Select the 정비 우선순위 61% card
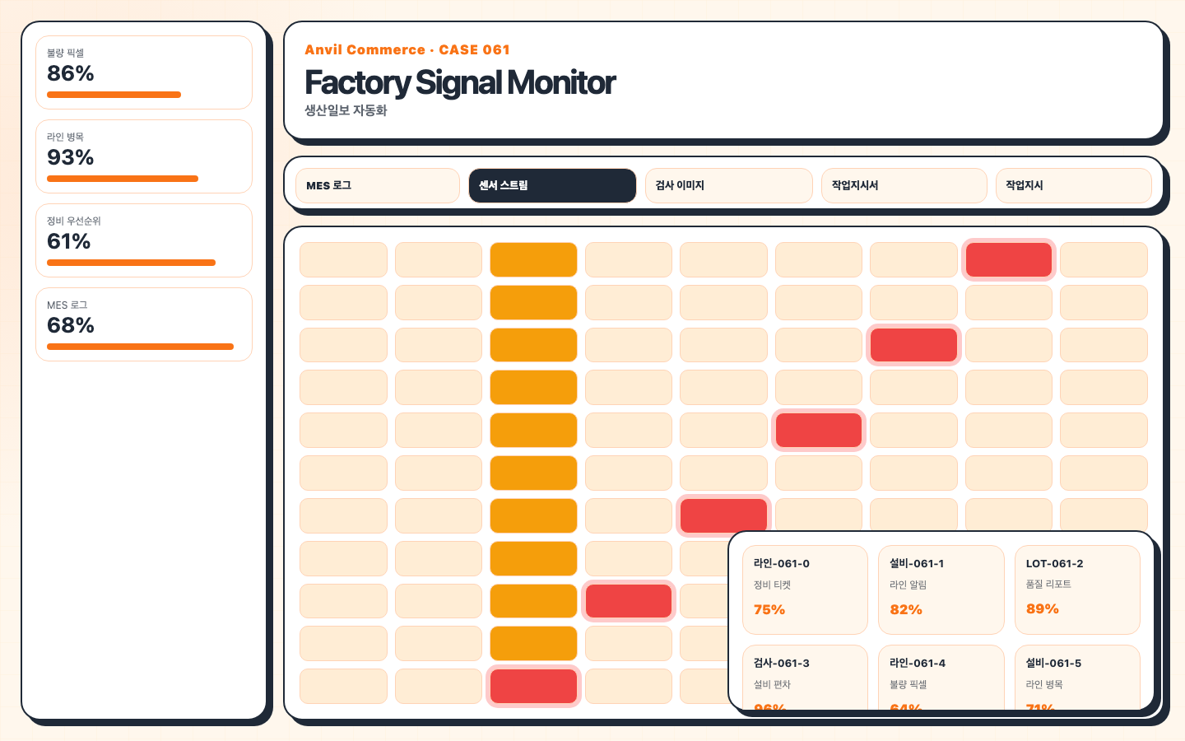 point(144,240)
